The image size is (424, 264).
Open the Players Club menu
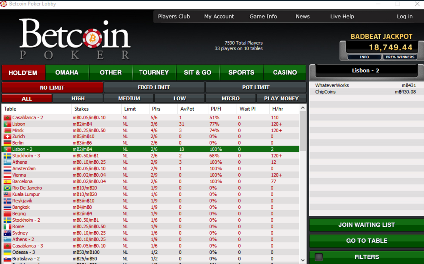(x=174, y=17)
